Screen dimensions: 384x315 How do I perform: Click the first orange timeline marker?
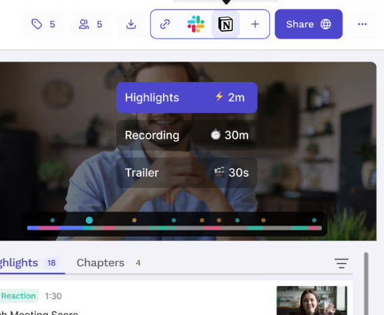[x=135, y=220]
